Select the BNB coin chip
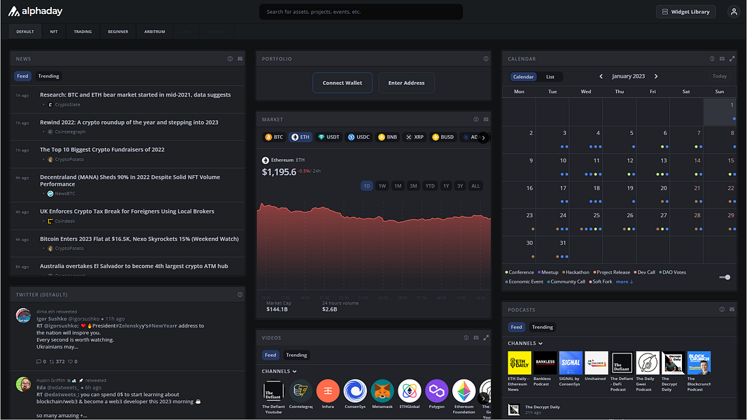The image size is (747, 420). 387,137
